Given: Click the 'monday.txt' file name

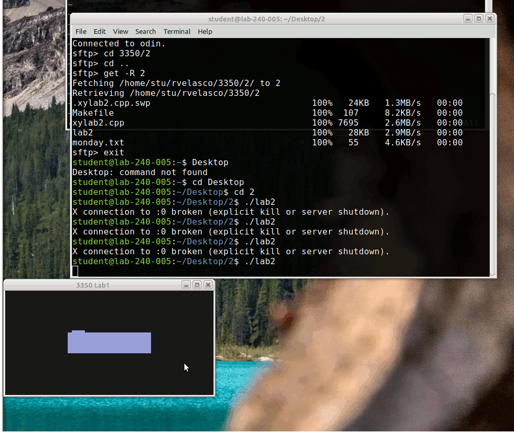Looking at the screenshot, I should click(98, 143).
